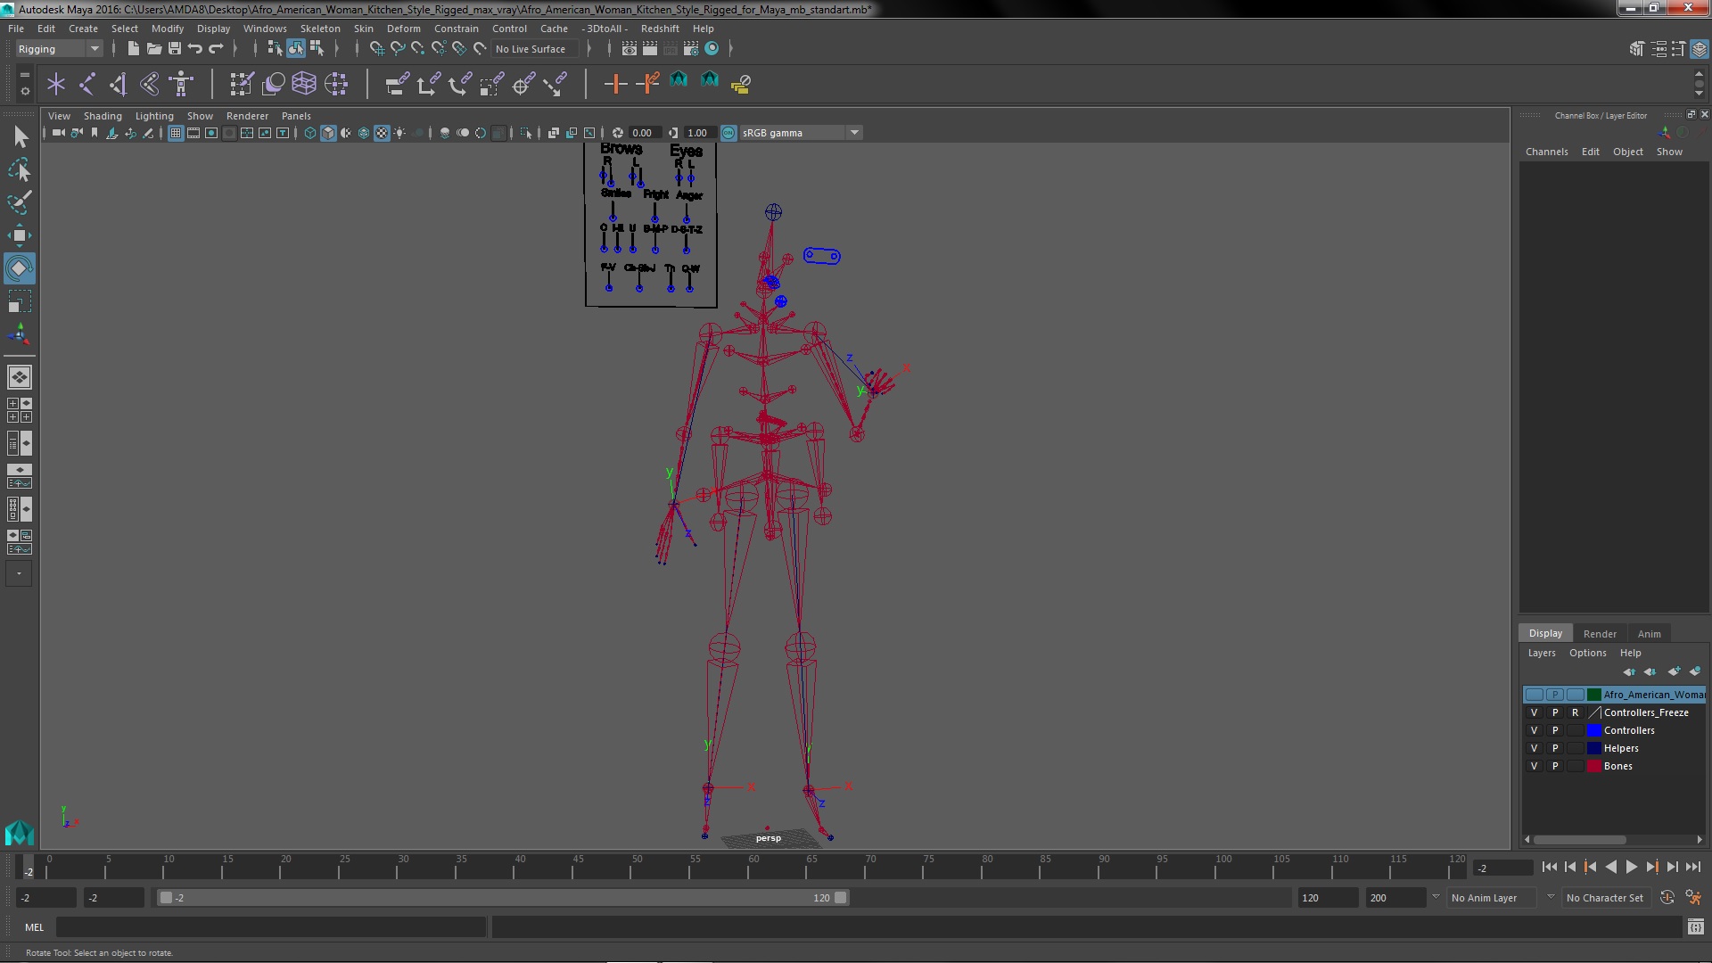Click the Save Scene icon
Image resolution: width=1712 pixels, height=963 pixels.
(x=175, y=49)
